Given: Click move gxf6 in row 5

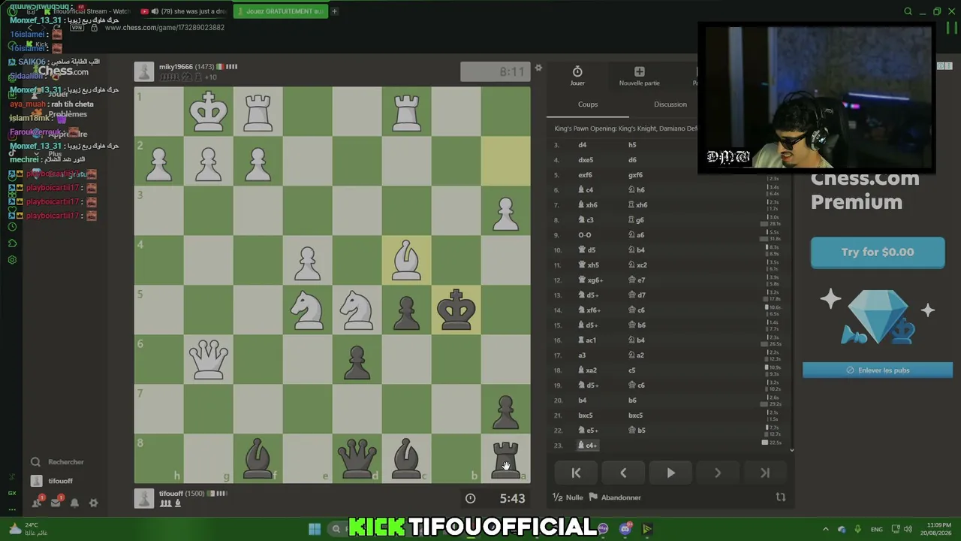Looking at the screenshot, I should tap(635, 175).
